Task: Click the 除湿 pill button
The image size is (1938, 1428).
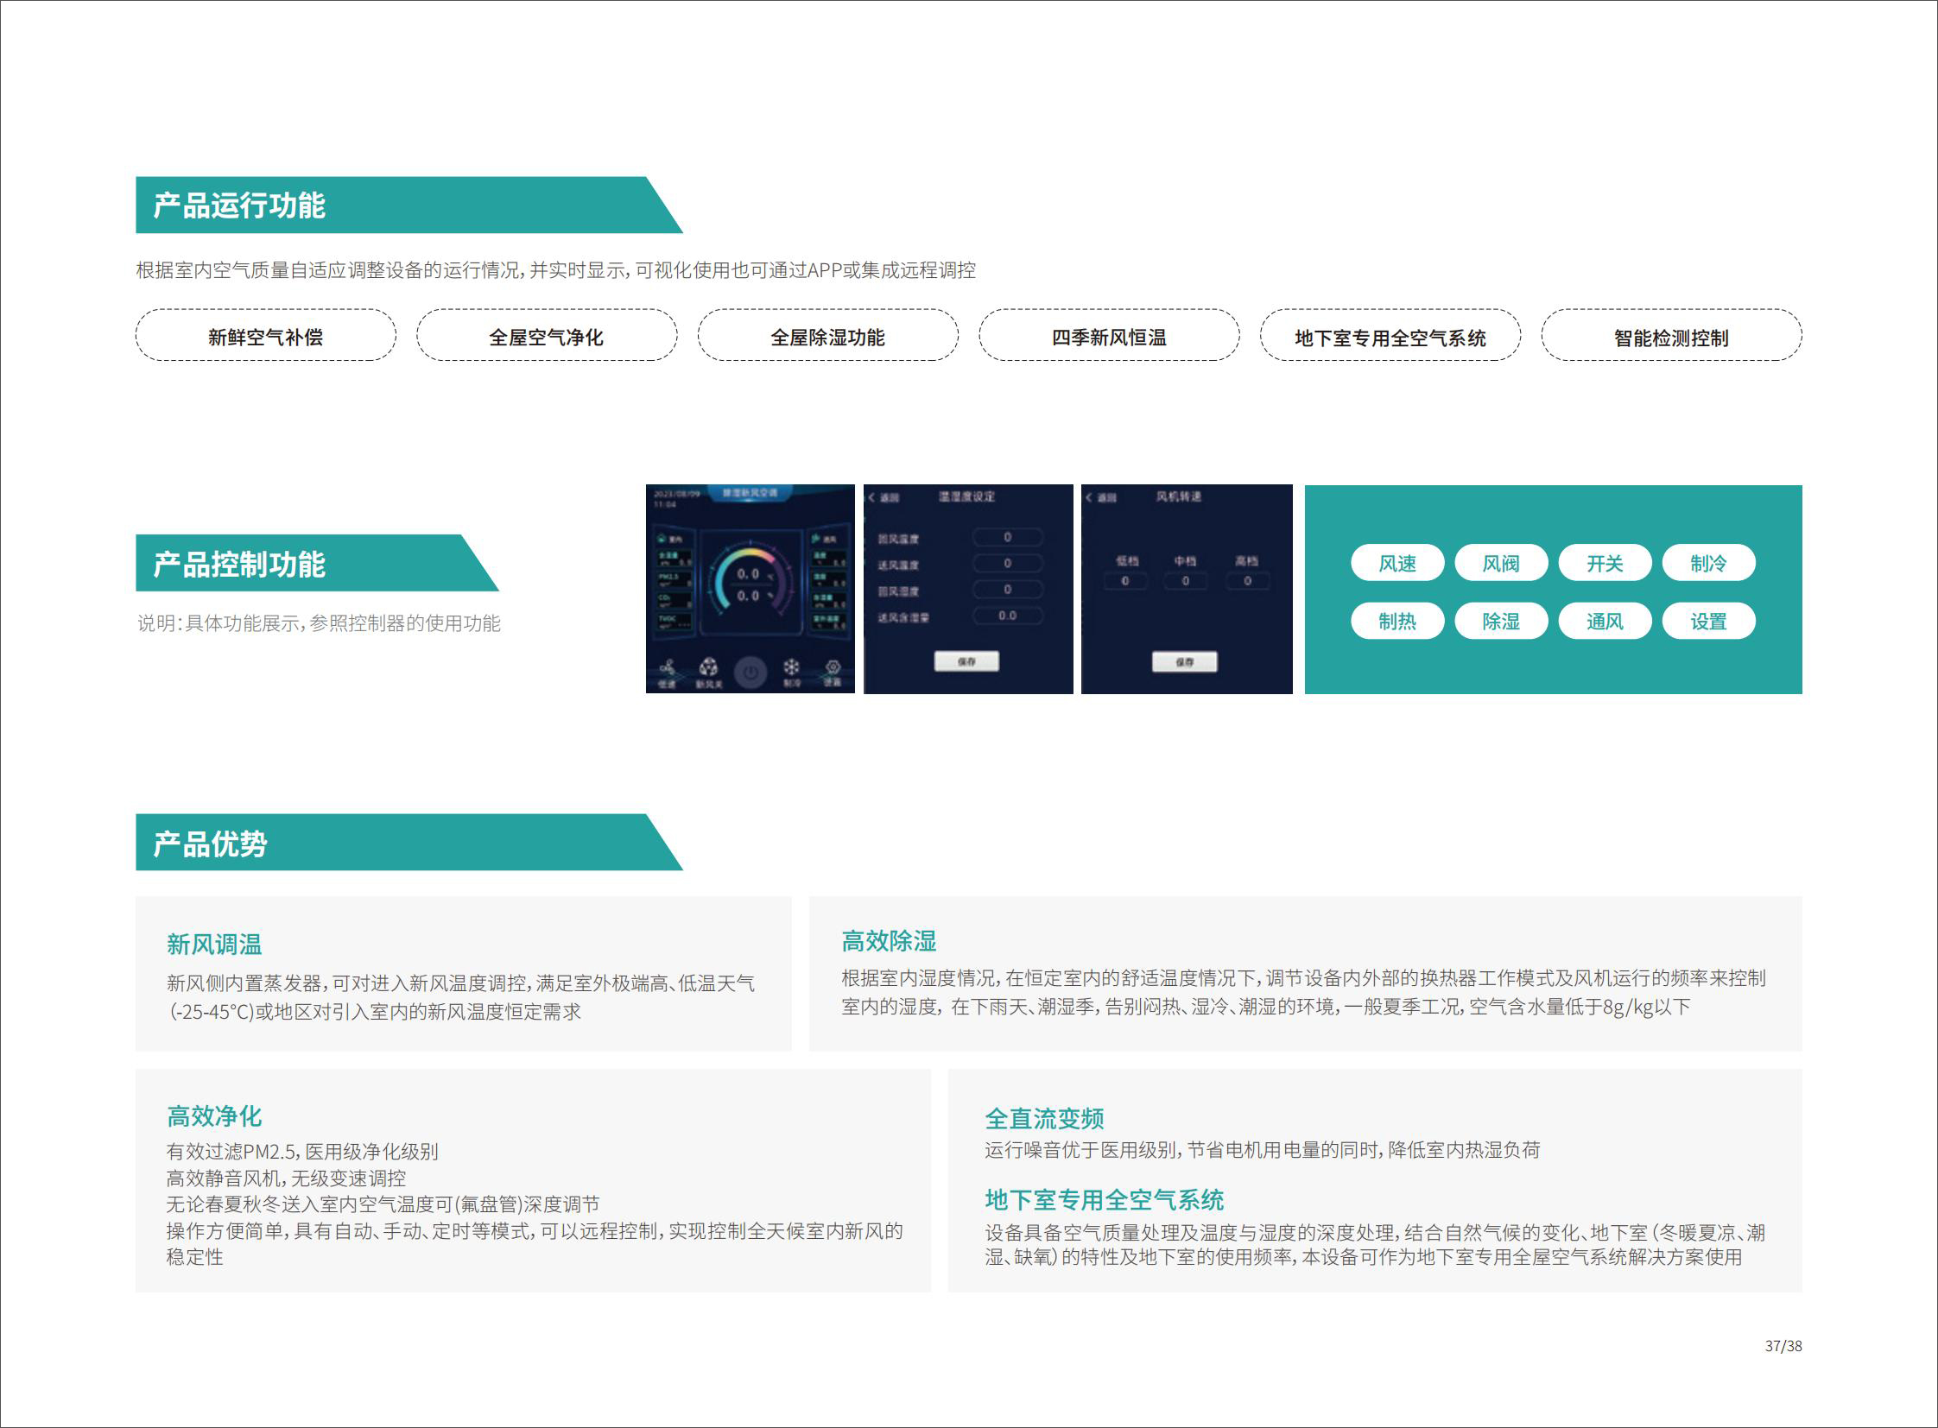Action: click(1501, 621)
